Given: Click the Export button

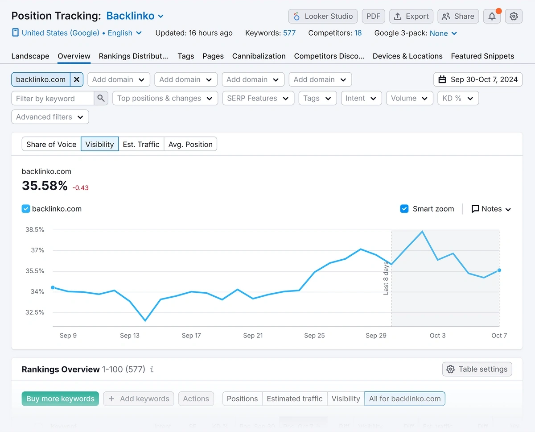Looking at the screenshot, I should point(411,17).
